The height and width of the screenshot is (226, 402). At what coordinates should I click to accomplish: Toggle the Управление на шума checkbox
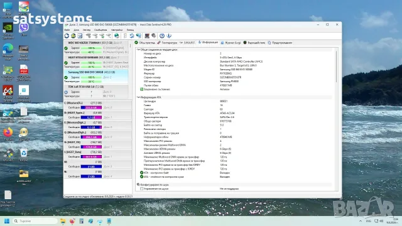tap(141, 188)
